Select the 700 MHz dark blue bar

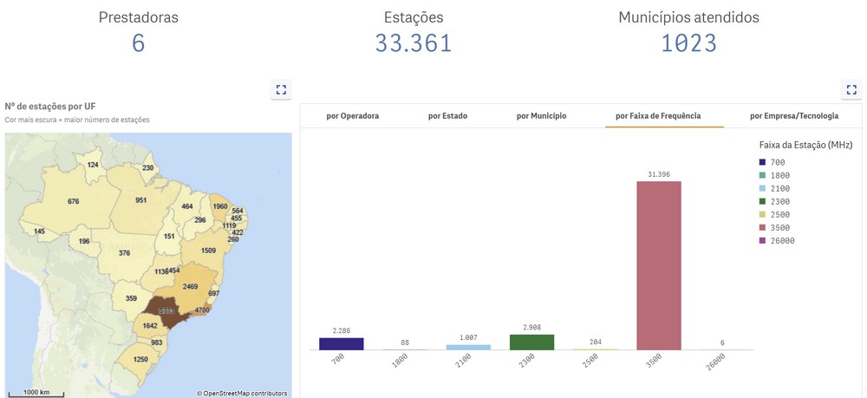[341, 343]
